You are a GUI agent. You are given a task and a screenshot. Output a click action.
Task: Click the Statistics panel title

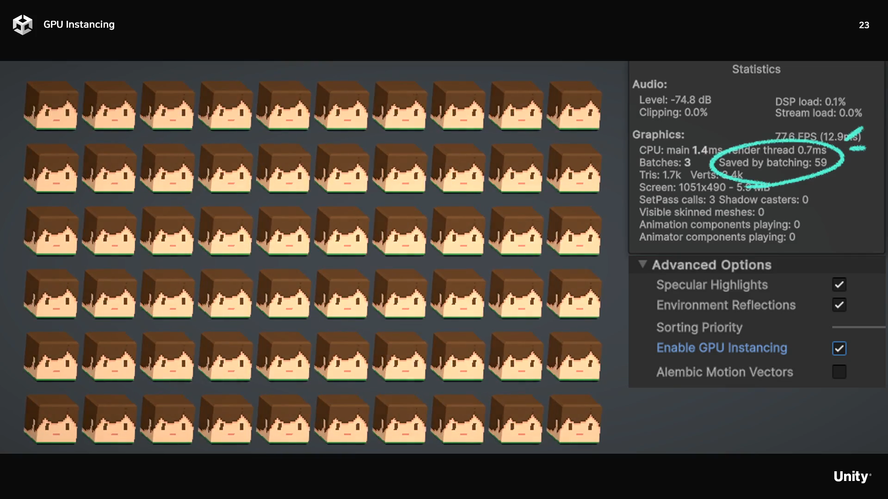coord(756,69)
